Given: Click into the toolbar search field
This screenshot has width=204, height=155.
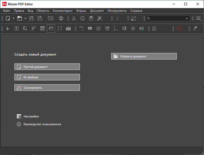Looking at the screenshot, I should [166, 18].
